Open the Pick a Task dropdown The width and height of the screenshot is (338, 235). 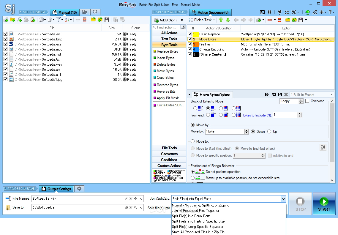(202, 20)
